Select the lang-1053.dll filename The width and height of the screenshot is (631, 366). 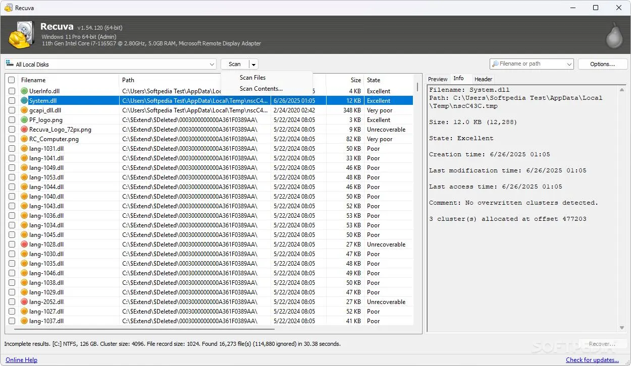tap(46, 177)
